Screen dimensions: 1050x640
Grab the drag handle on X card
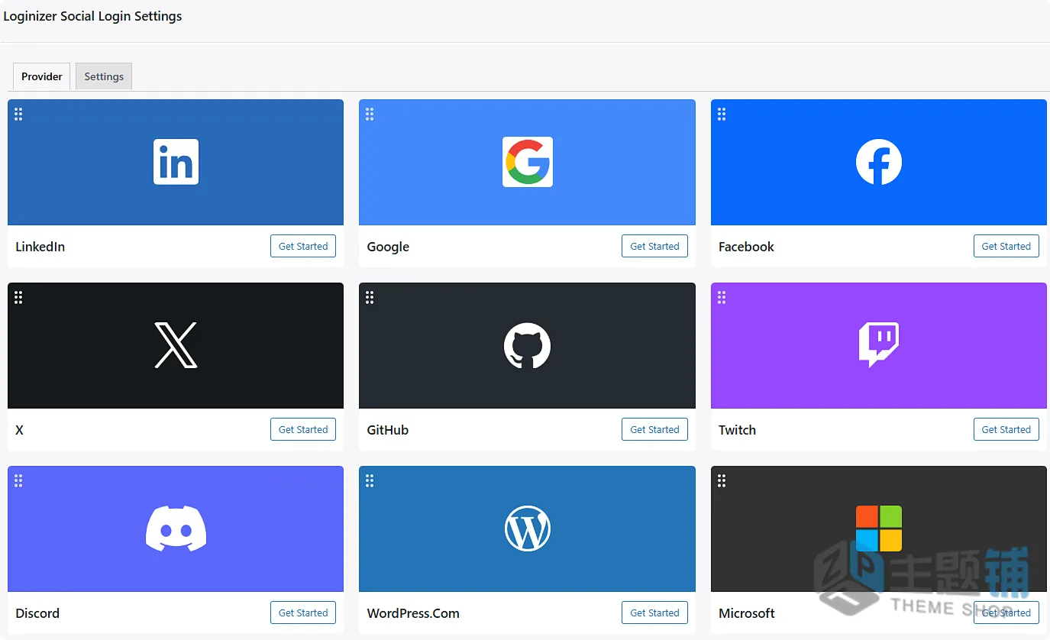tap(18, 297)
